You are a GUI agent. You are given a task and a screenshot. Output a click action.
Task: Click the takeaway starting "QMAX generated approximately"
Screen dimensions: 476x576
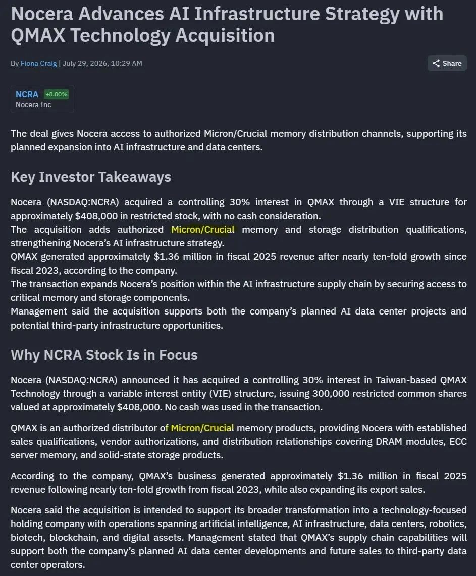[239, 264]
